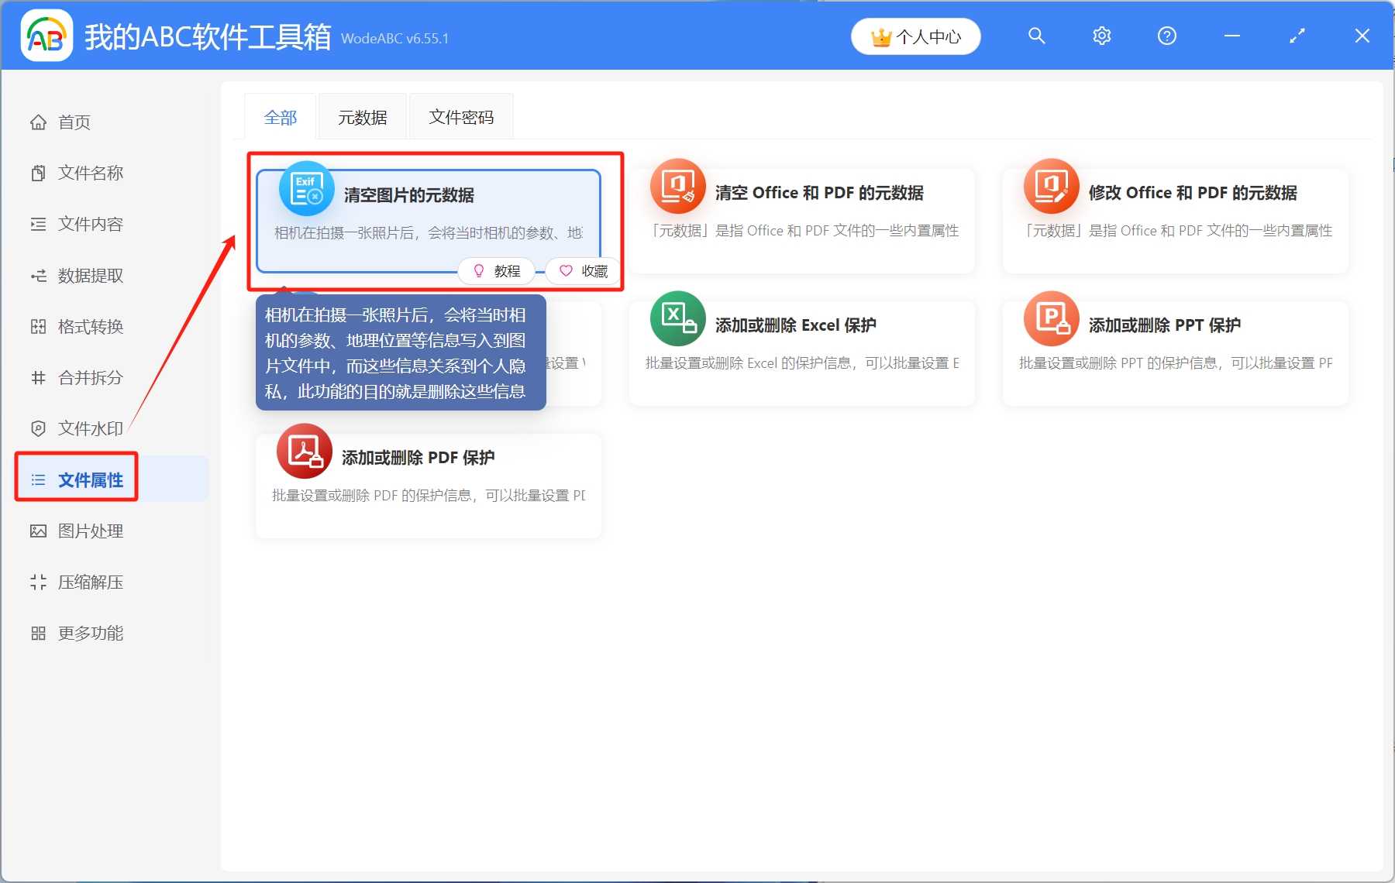Click the help question mark icon
1395x883 pixels.
point(1166,35)
